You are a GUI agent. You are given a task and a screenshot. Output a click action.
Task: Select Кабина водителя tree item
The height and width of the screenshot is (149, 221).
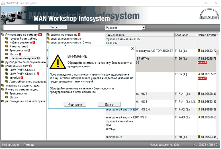(21, 43)
